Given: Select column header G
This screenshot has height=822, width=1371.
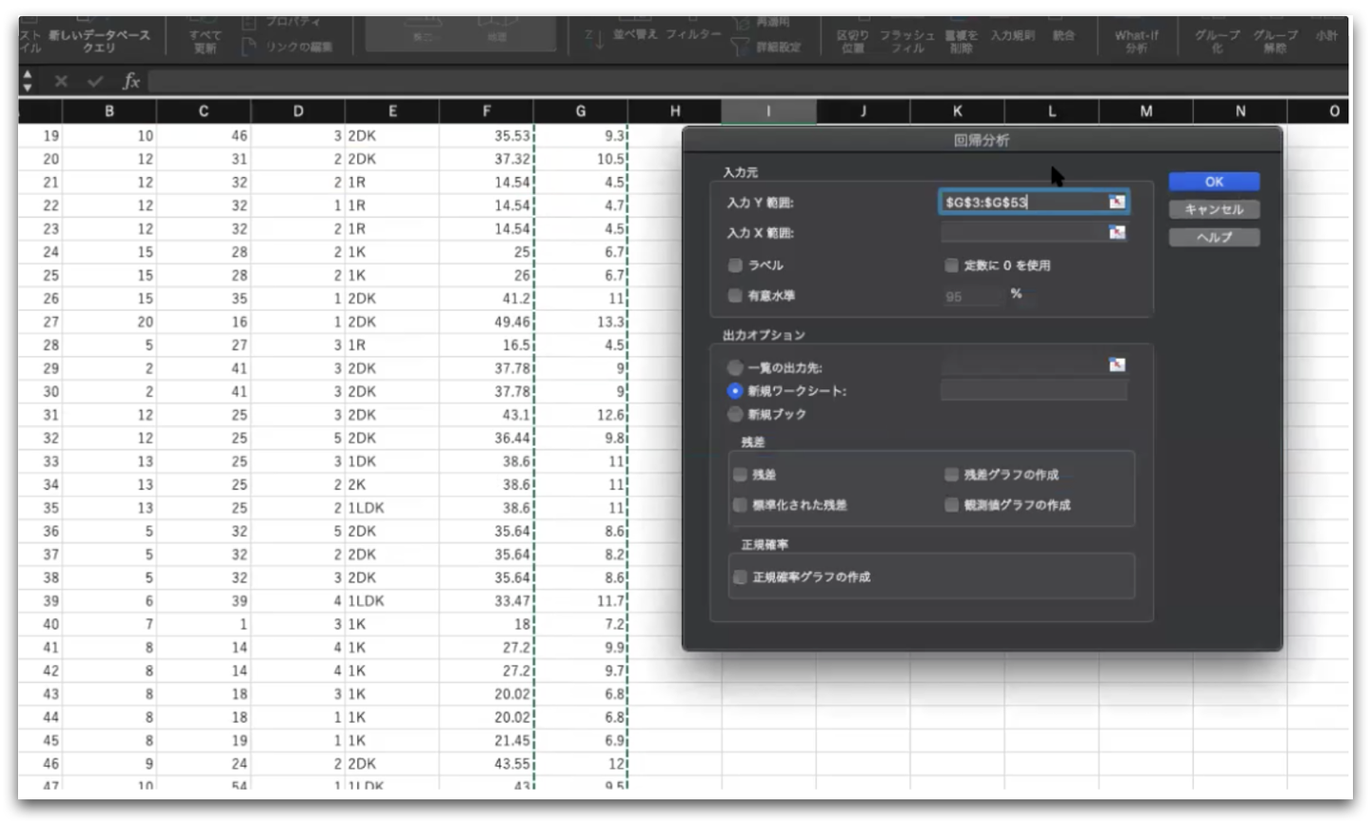Looking at the screenshot, I should click(x=581, y=111).
